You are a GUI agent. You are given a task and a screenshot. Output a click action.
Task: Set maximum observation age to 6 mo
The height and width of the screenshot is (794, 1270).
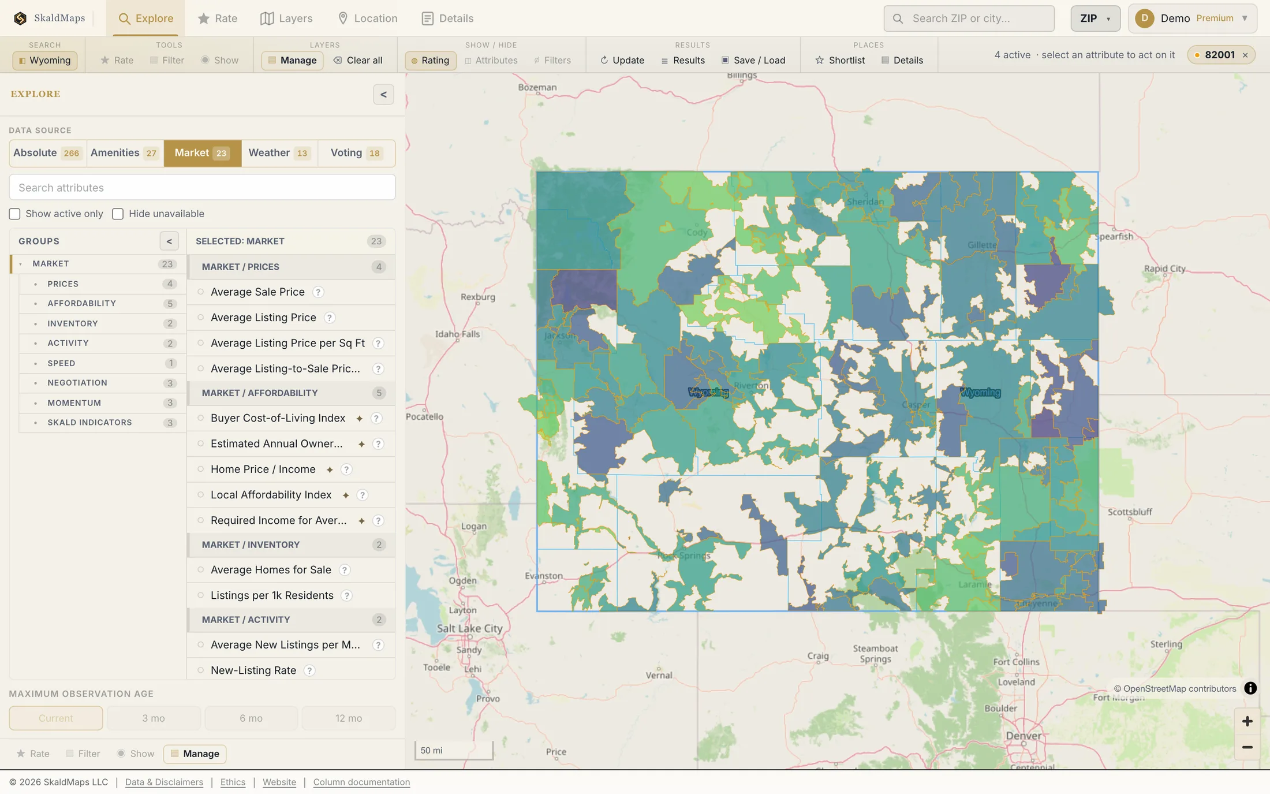click(251, 718)
